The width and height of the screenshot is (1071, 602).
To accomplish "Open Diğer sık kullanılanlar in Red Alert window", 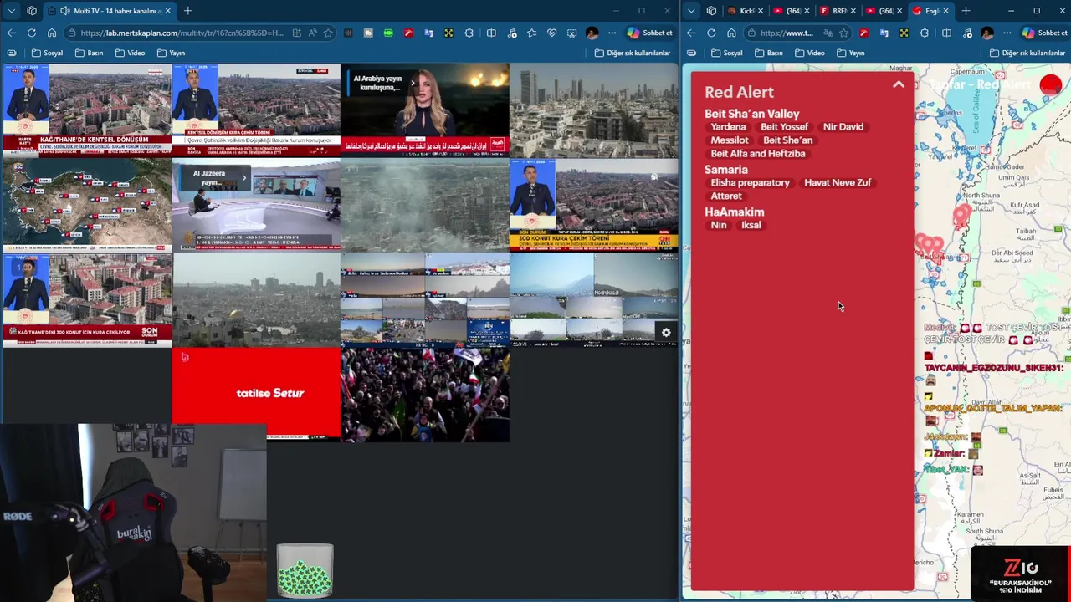I will click(1028, 53).
